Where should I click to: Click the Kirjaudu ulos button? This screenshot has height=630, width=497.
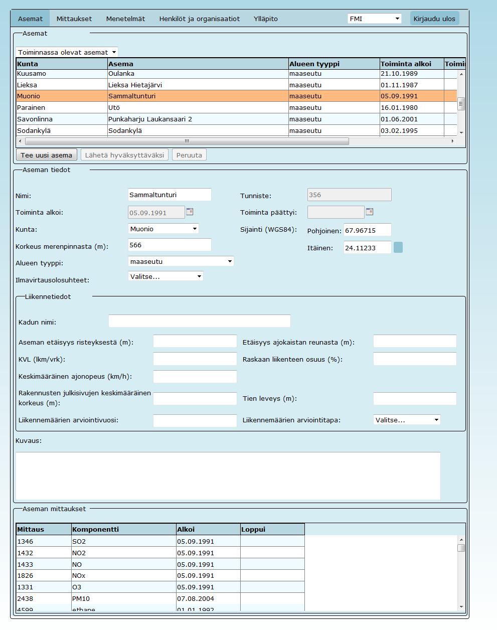[x=434, y=19]
